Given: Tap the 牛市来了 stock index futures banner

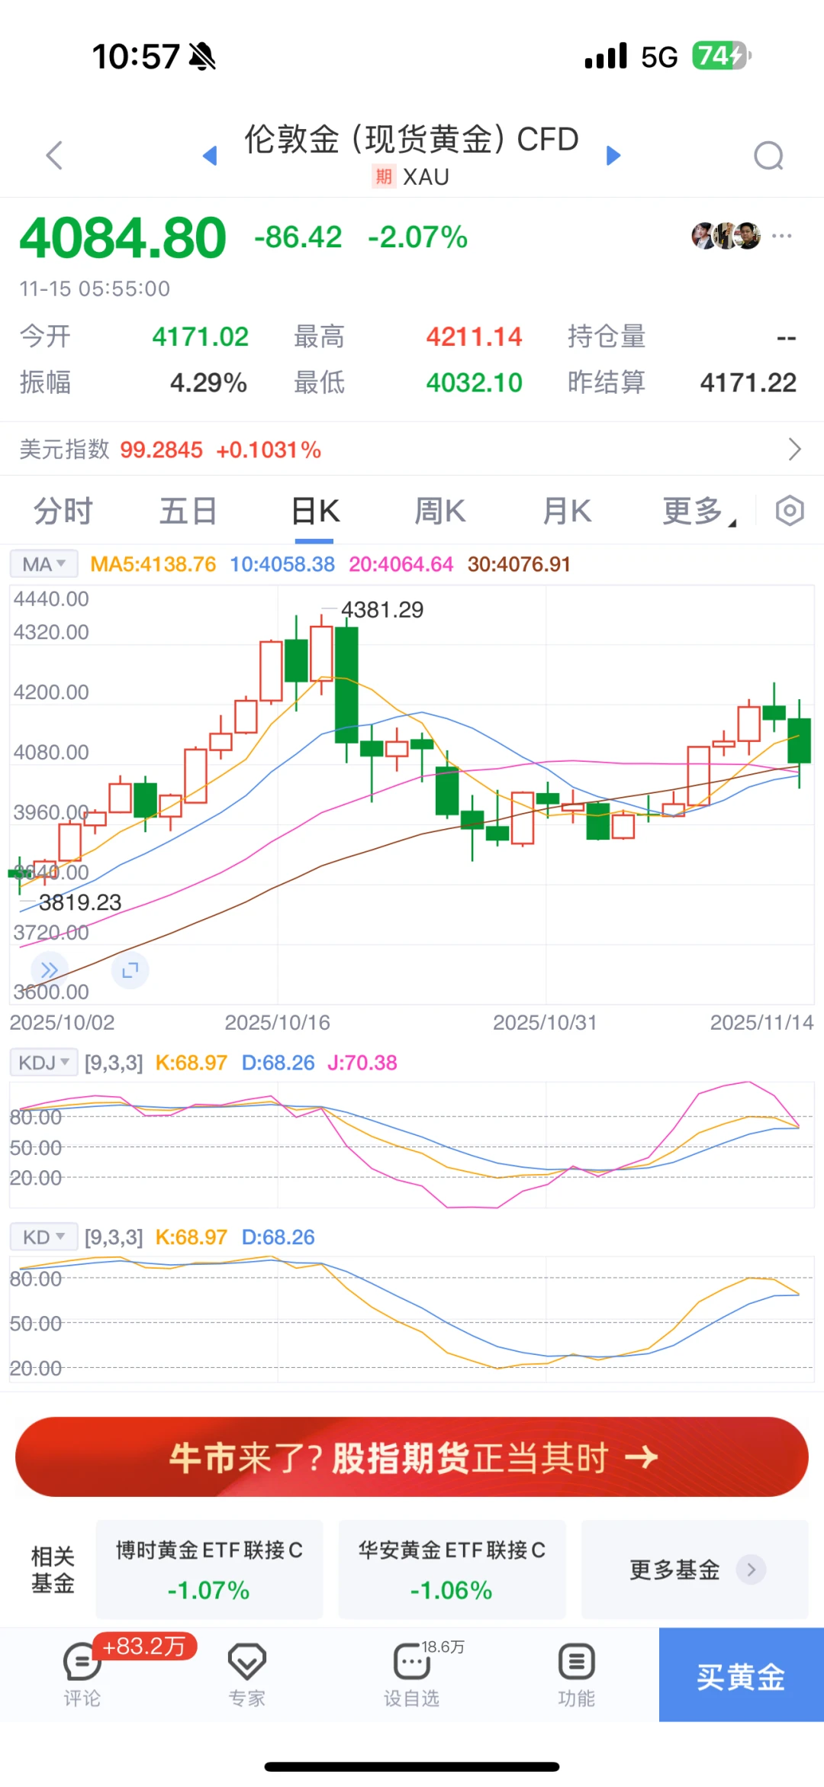Looking at the screenshot, I should (x=412, y=1456).
